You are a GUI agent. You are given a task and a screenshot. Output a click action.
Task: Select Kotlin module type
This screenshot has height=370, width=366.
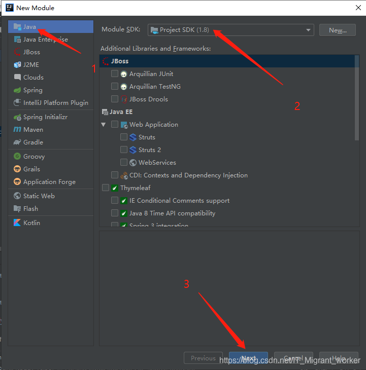tap(51, 223)
